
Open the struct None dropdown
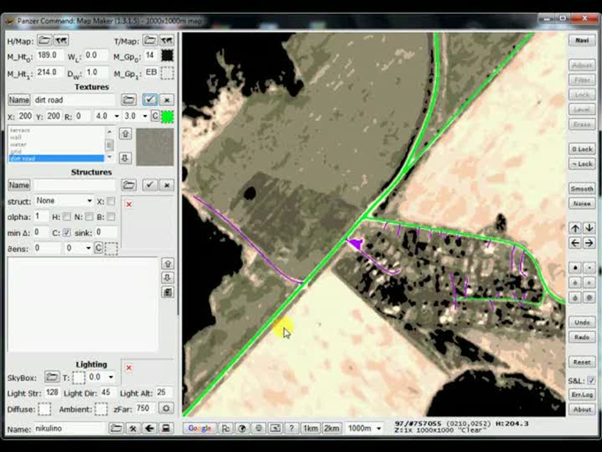click(x=89, y=201)
